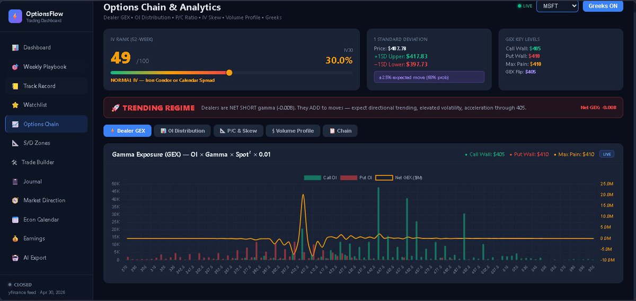Viewport: 636px width, 301px height.
Task: Open Track Record in sidebar
Action: (46, 86)
